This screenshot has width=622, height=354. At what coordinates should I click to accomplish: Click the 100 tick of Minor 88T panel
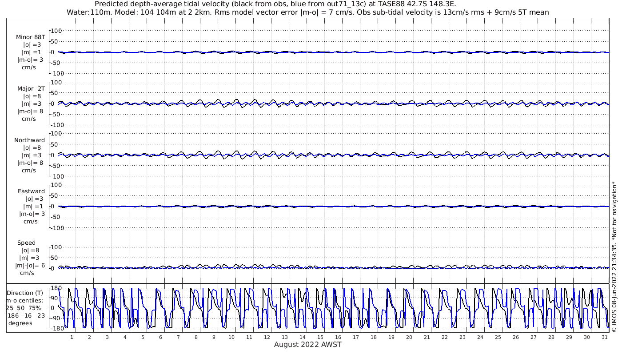click(x=56, y=31)
